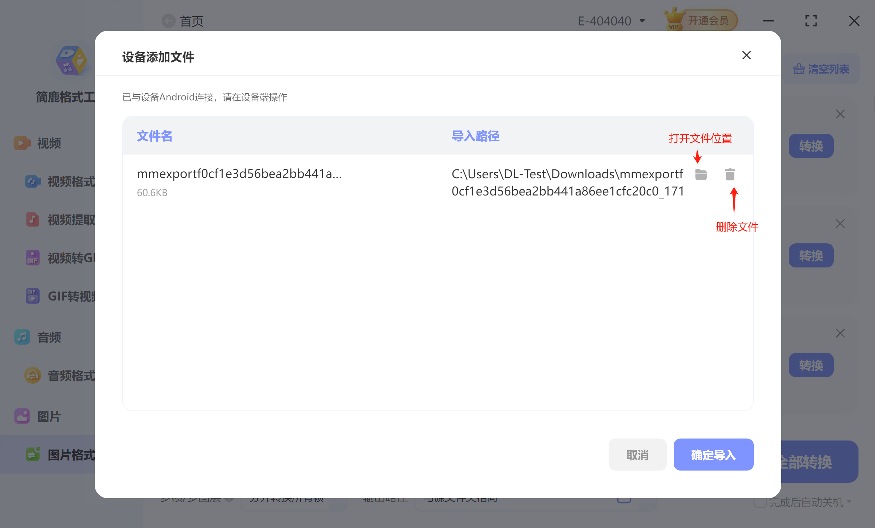875x528 pixels.
Task: Click the 视频 category icon in sidebar
Action: click(22, 143)
